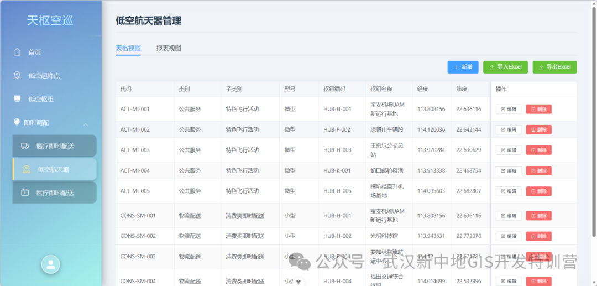Delete row ACT-MI-003

point(539,150)
